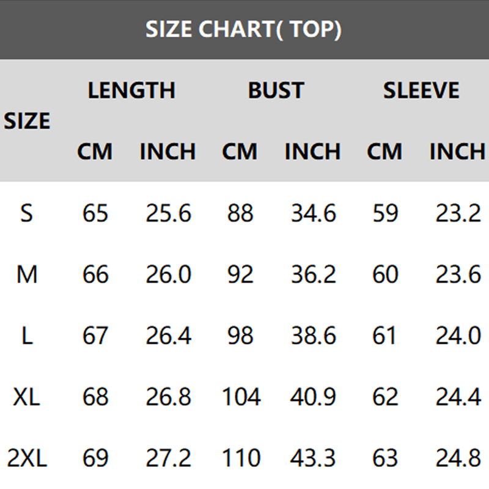Screen dimensions: 489x489
Task: Click the SIZE header label
Action: [x=27, y=121]
